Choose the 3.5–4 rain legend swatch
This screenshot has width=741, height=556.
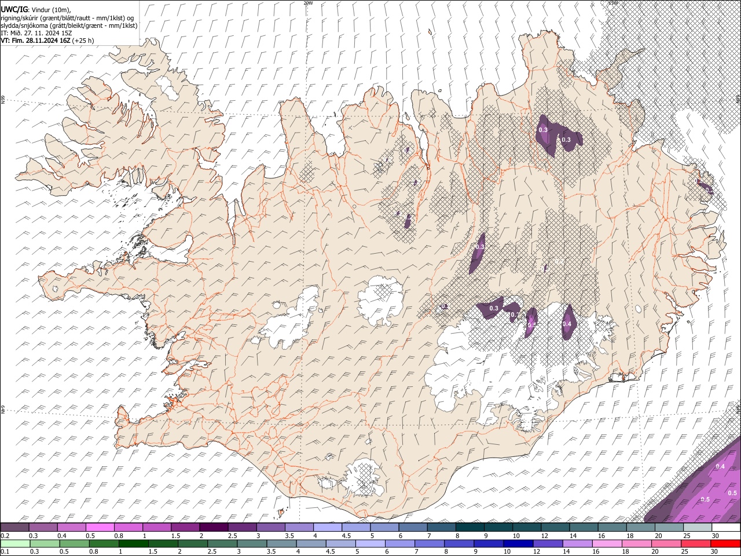[281, 543]
